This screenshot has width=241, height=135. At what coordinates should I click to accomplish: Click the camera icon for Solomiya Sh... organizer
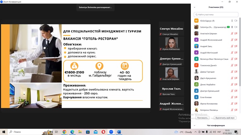tap(236, 27)
